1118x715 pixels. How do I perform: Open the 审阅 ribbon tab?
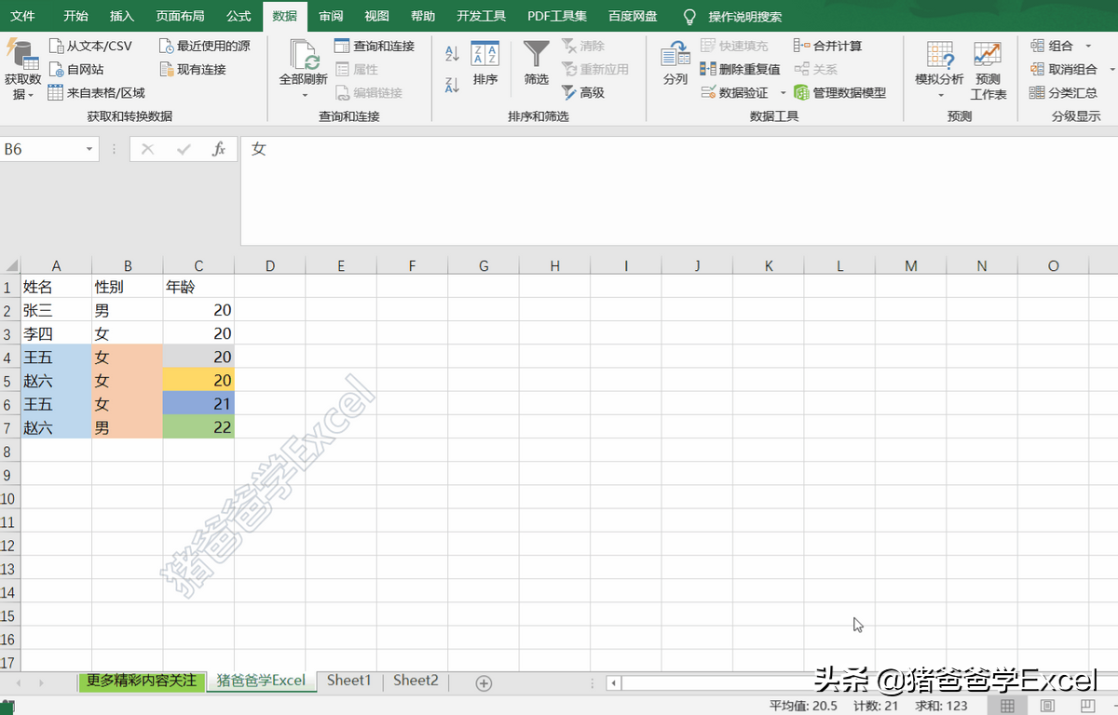pos(331,17)
